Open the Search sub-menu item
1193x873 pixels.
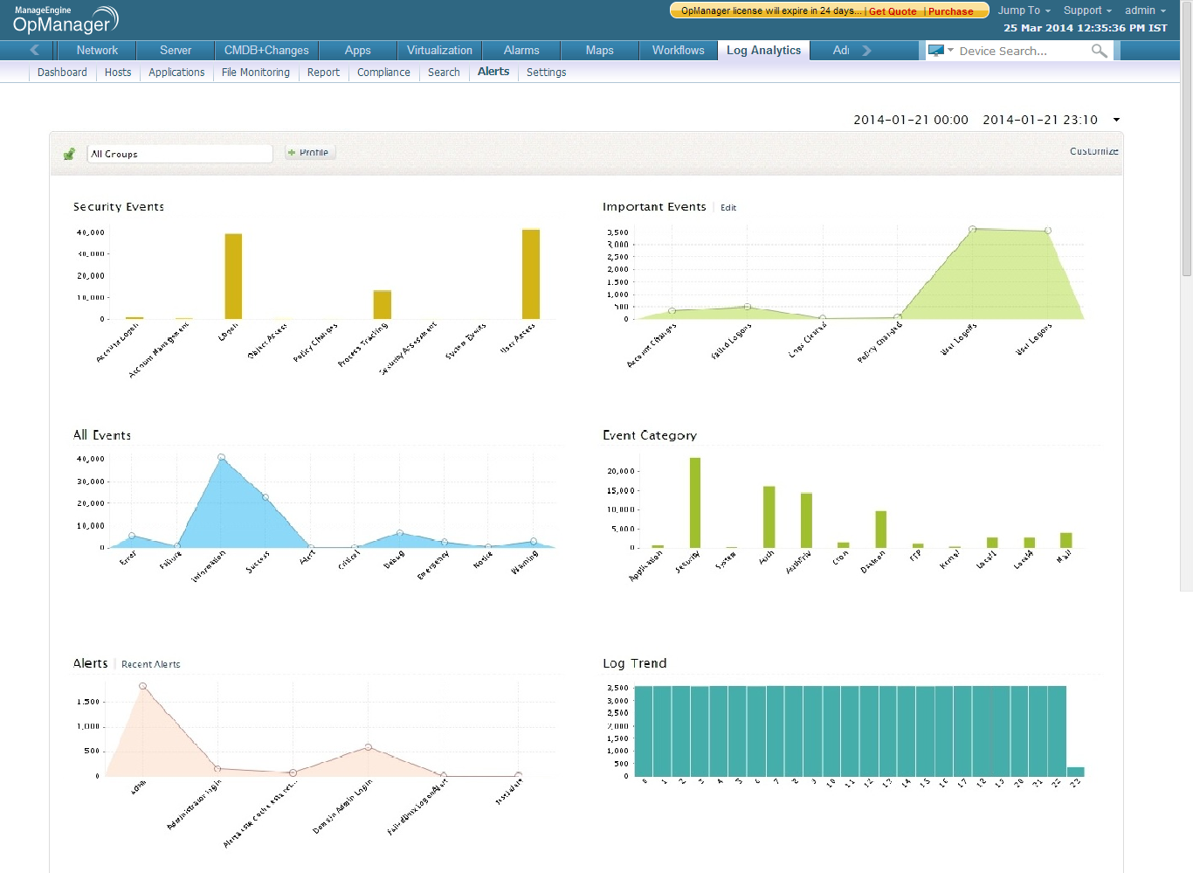click(444, 73)
